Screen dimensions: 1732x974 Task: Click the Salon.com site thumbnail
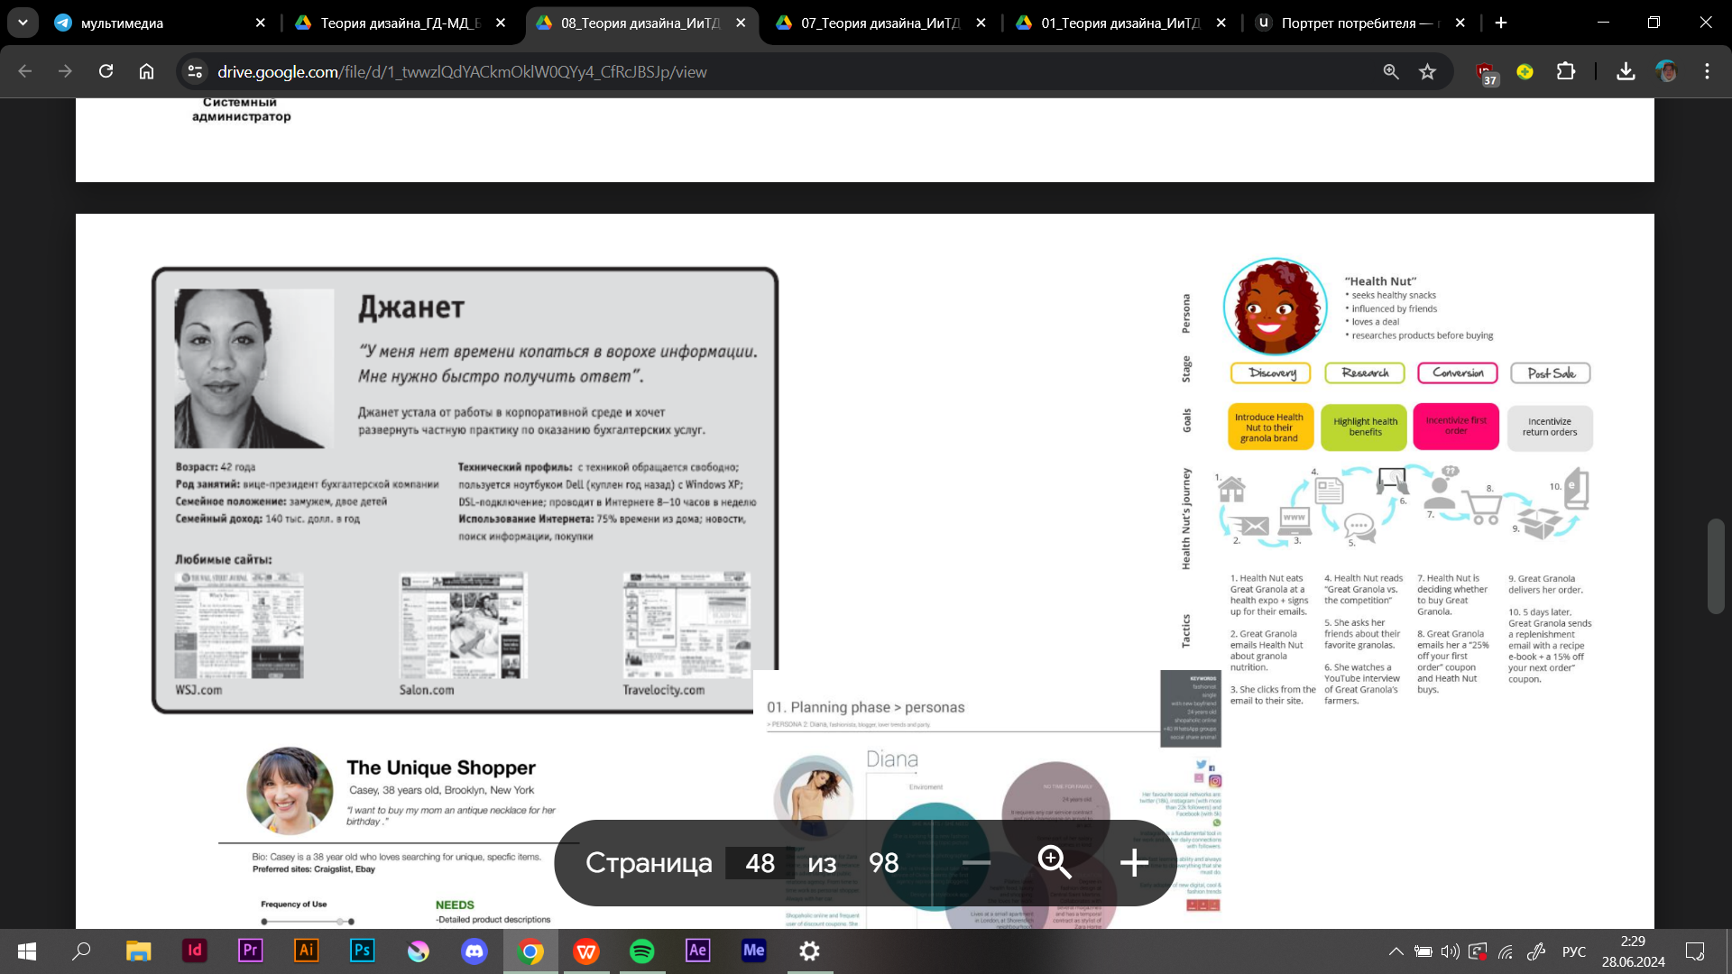click(463, 625)
